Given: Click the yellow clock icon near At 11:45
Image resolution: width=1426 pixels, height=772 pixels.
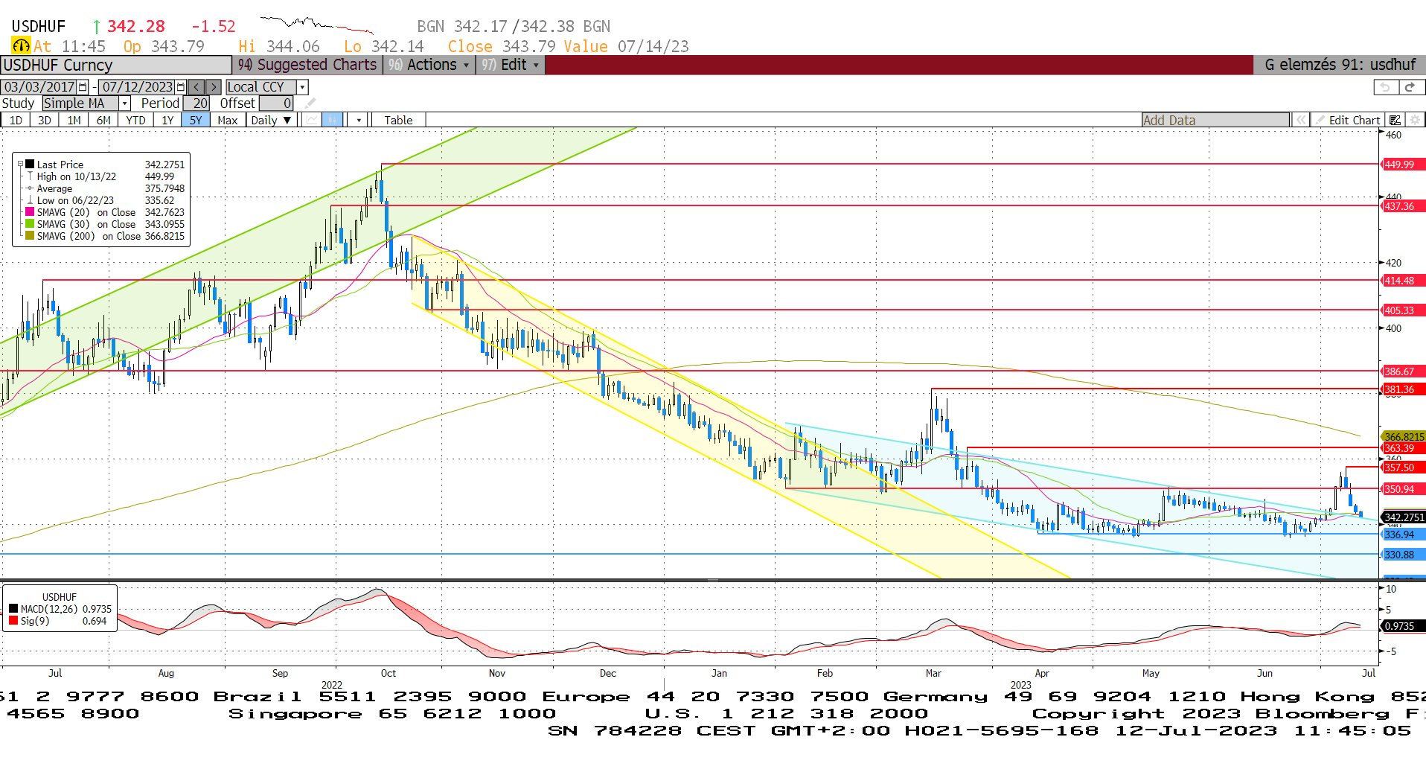Looking at the screenshot, I should (x=21, y=46).
